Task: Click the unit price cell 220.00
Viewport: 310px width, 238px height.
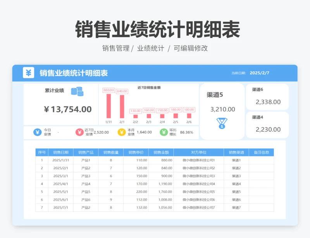Action: tap(136, 192)
